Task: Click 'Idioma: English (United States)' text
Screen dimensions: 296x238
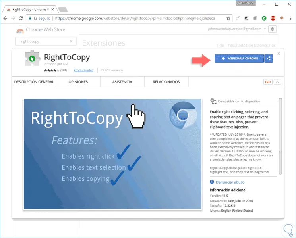Action: coord(231,211)
